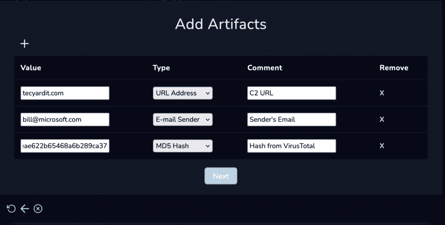Click the Value column header
This screenshot has width=445, height=225.
(31, 67)
